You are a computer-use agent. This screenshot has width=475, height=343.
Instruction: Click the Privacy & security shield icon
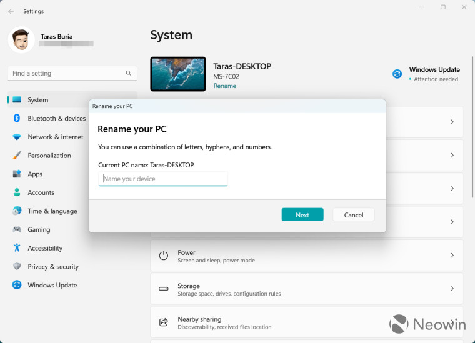coord(17,266)
